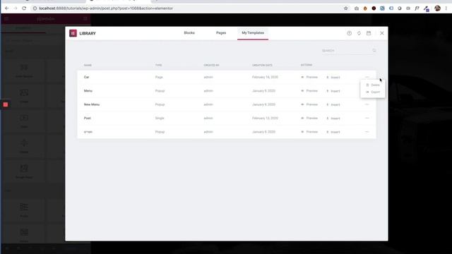Click the eyedropper extension icon

coord(426,8)
